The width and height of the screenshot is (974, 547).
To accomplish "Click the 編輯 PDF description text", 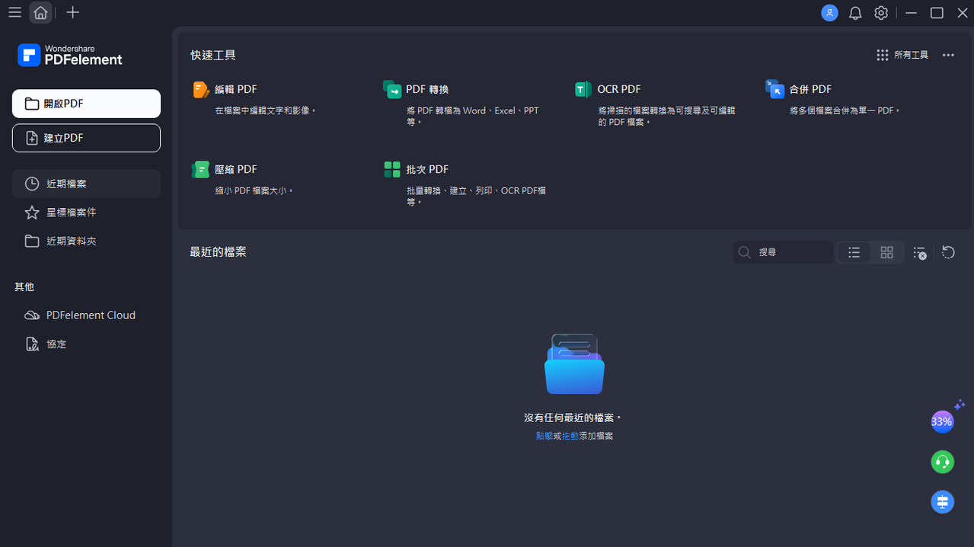I will coord(265,110).
